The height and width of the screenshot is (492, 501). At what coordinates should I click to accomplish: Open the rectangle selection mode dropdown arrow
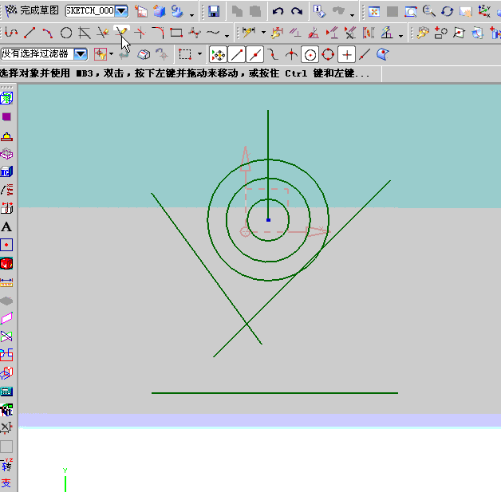[199, 54]
